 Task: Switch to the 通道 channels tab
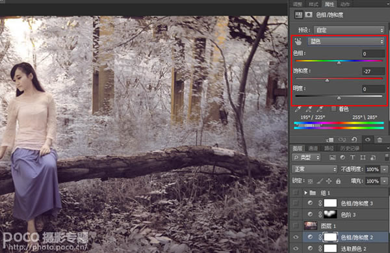(x=313, y=148)
